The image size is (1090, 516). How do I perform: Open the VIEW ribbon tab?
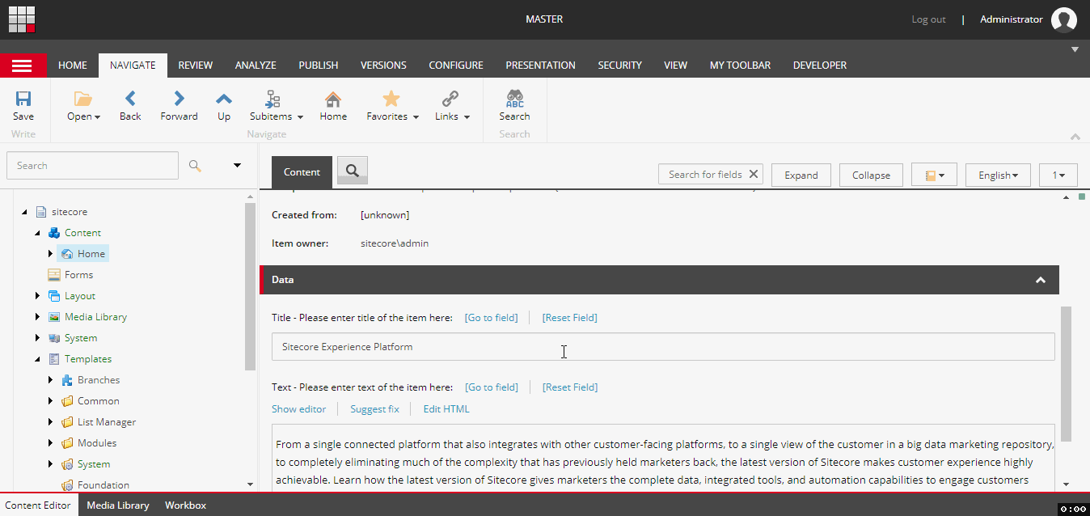coord(676,66)
